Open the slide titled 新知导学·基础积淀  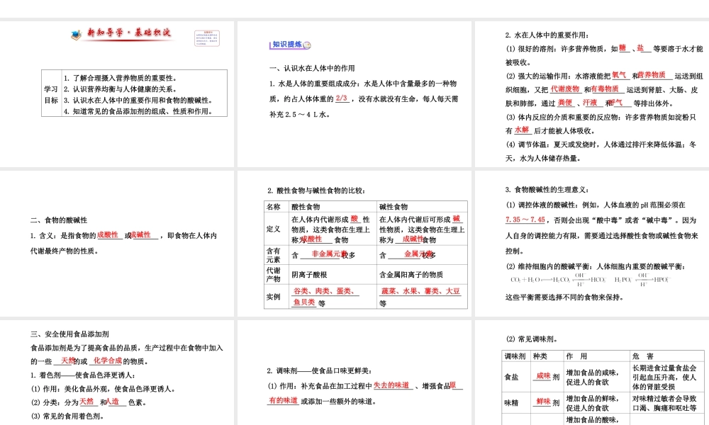117,94
